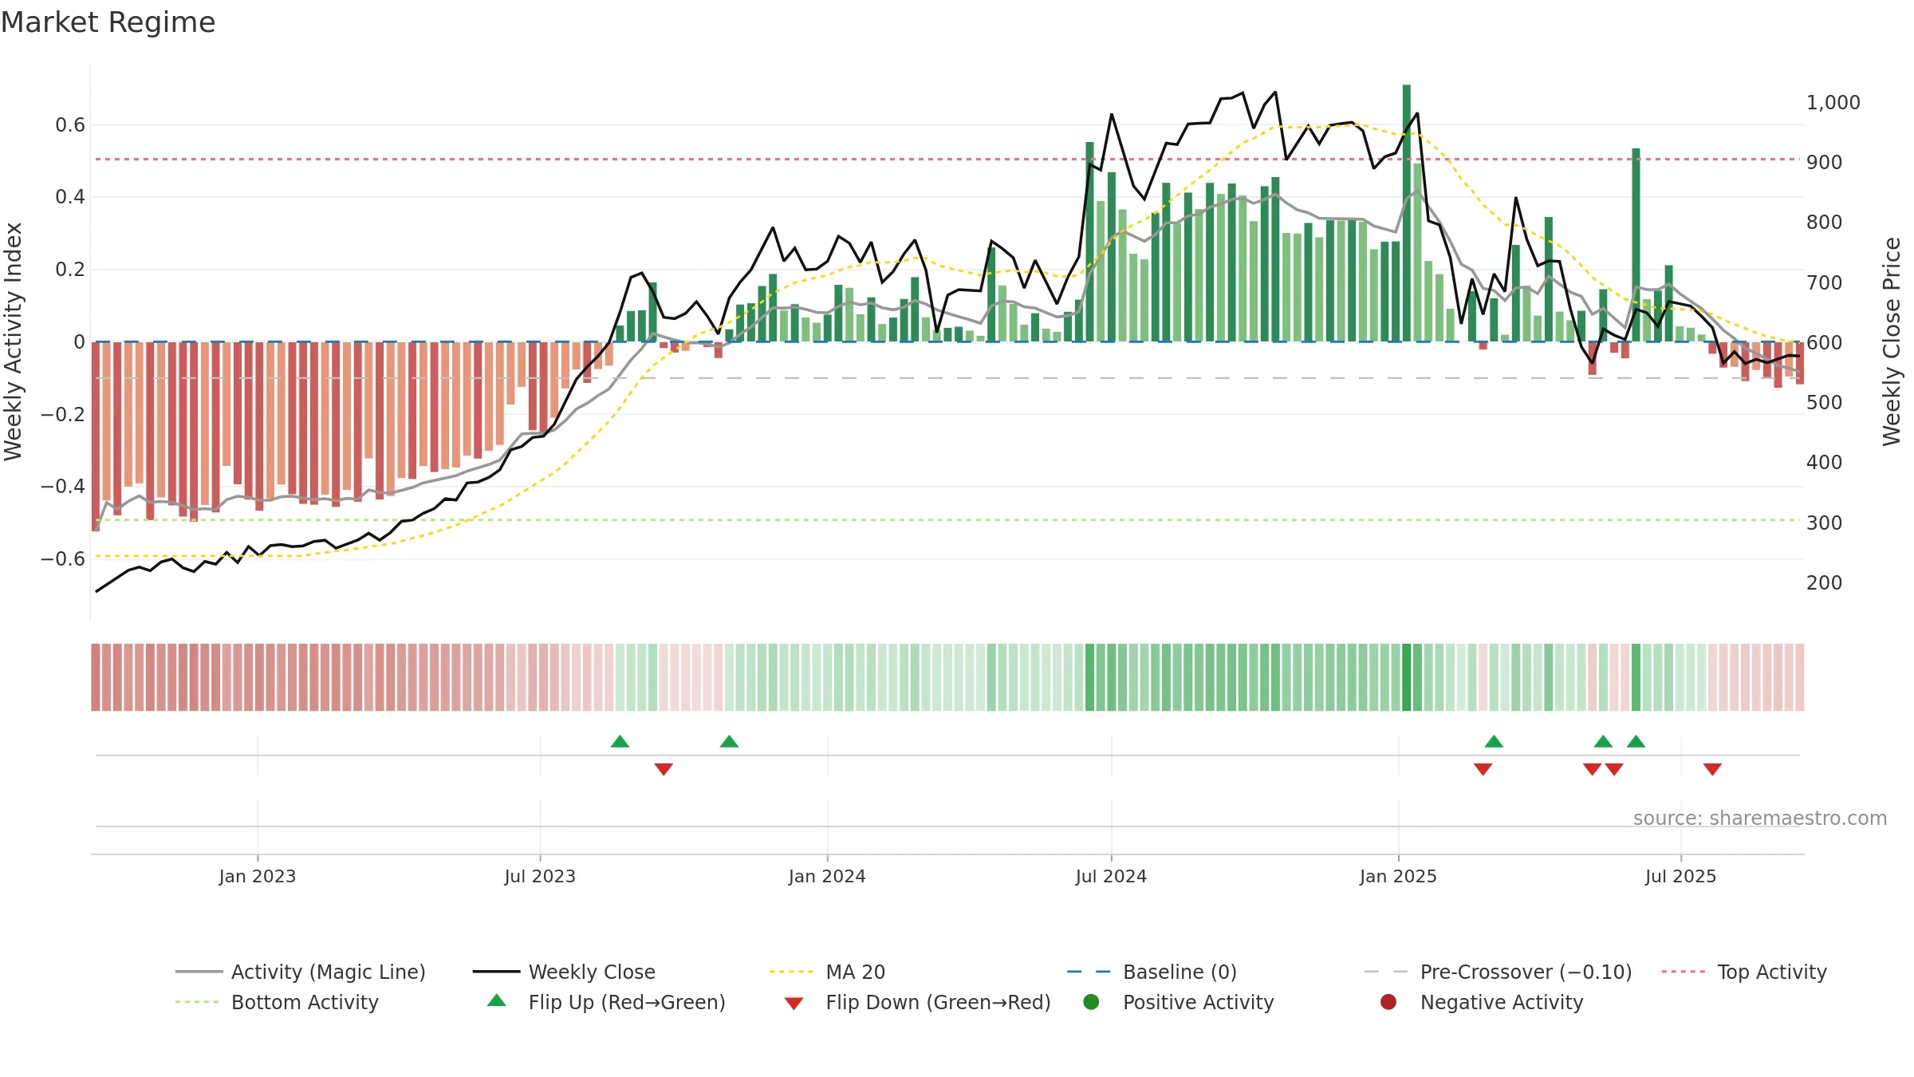
Task: Click the Weekly Activity Index axis title
Action: [x=13, y=341]
